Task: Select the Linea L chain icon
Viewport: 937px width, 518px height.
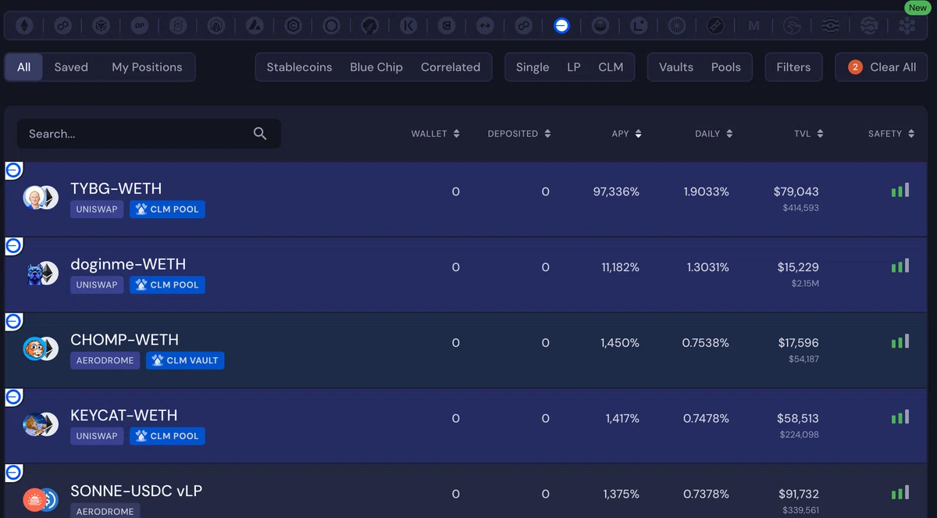Action: pyautogui.click(x=639, y=26)
